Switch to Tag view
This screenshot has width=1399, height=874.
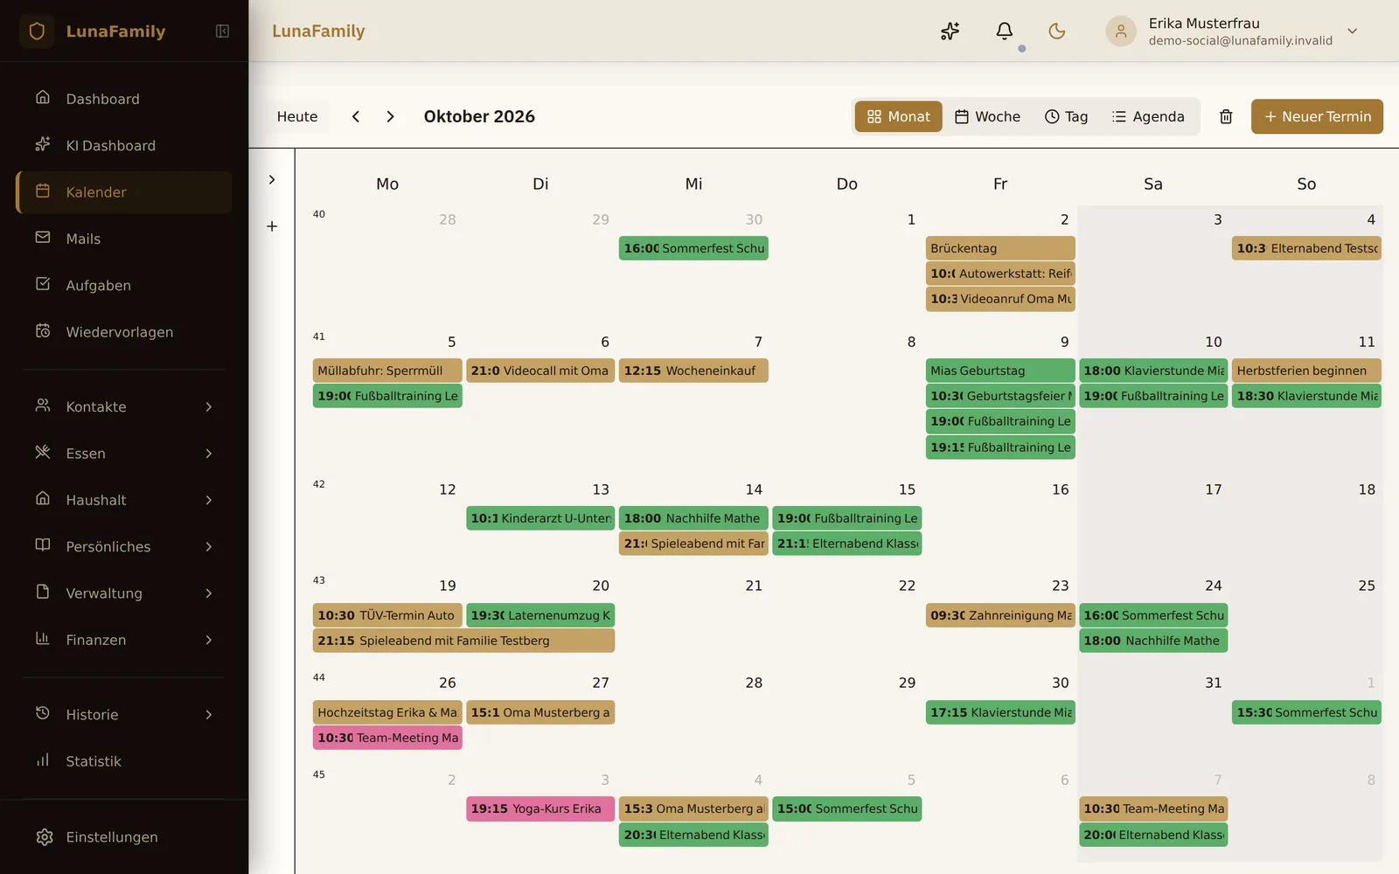point(1066,116)
